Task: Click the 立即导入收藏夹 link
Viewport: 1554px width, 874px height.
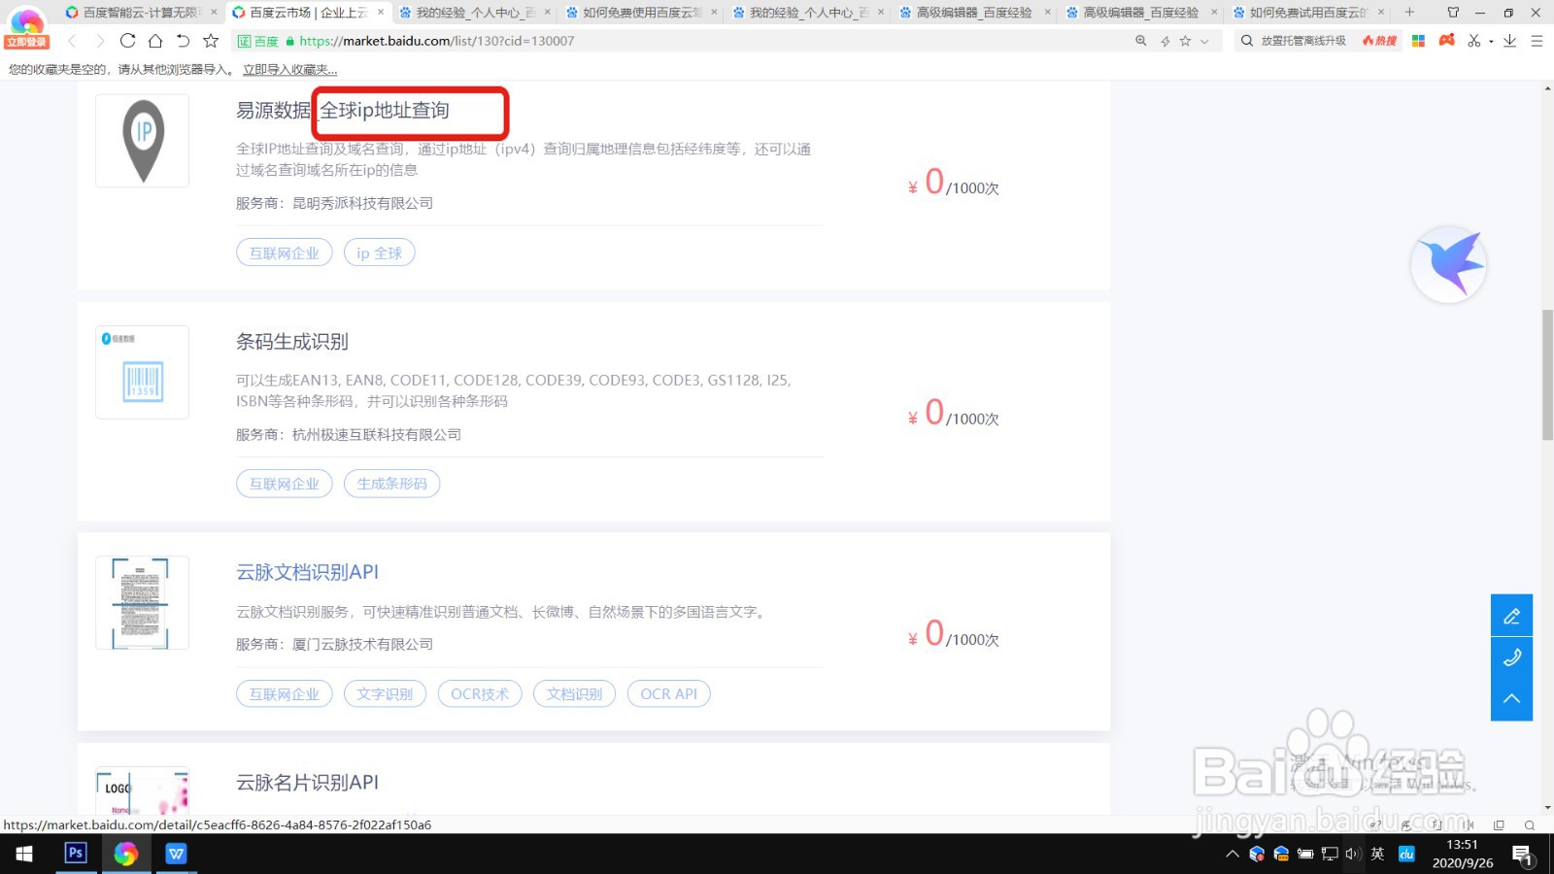Action: tap(289, 70)
